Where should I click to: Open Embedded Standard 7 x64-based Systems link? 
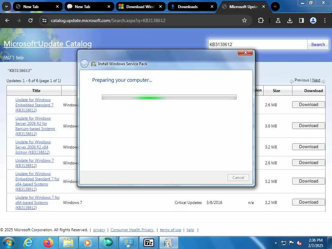[37, 181]
